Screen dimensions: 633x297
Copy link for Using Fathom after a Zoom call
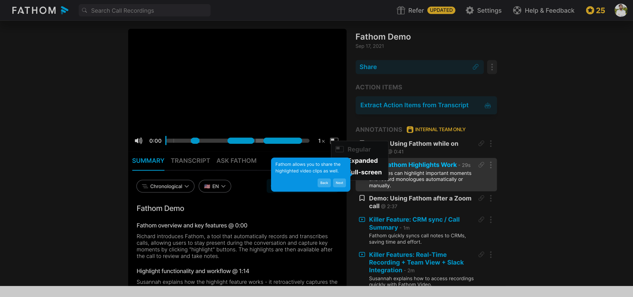pyautogui.click(x=481, y=198)
